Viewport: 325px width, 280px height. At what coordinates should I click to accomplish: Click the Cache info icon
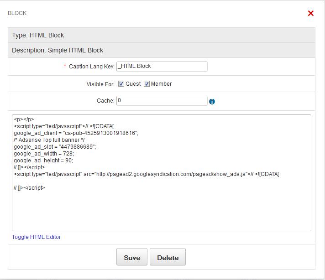point(212,102)
